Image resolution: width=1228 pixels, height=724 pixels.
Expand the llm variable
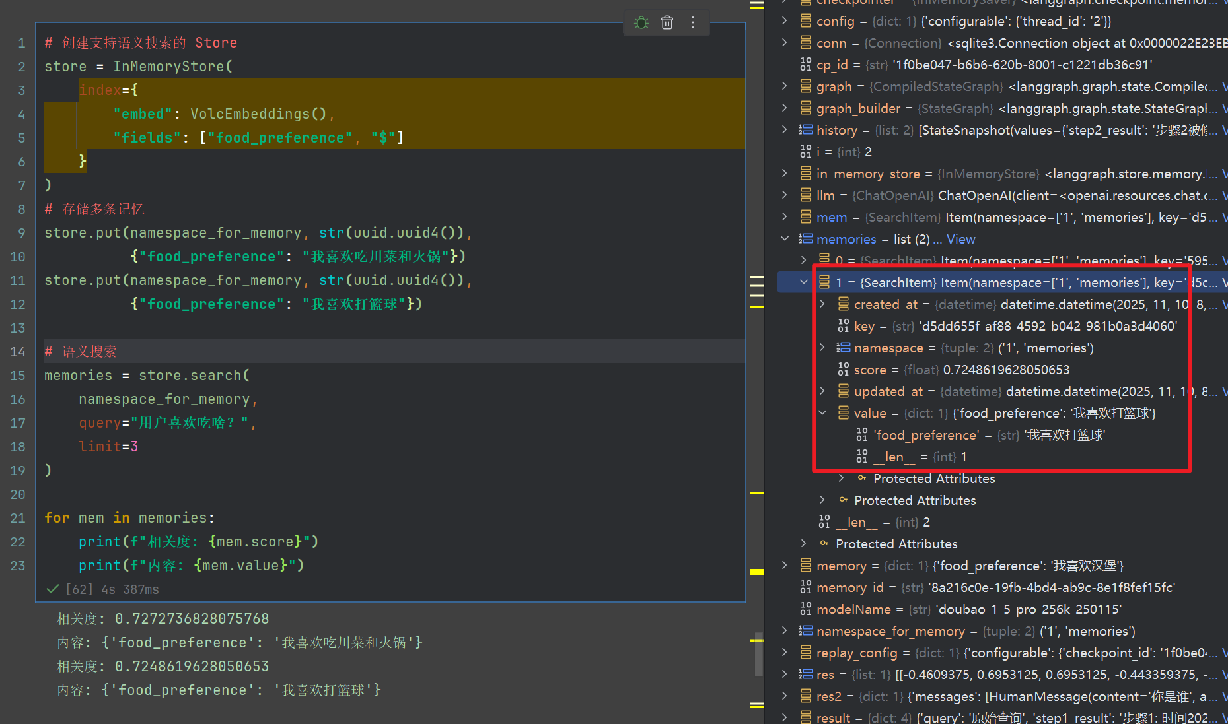pos(784,195)
